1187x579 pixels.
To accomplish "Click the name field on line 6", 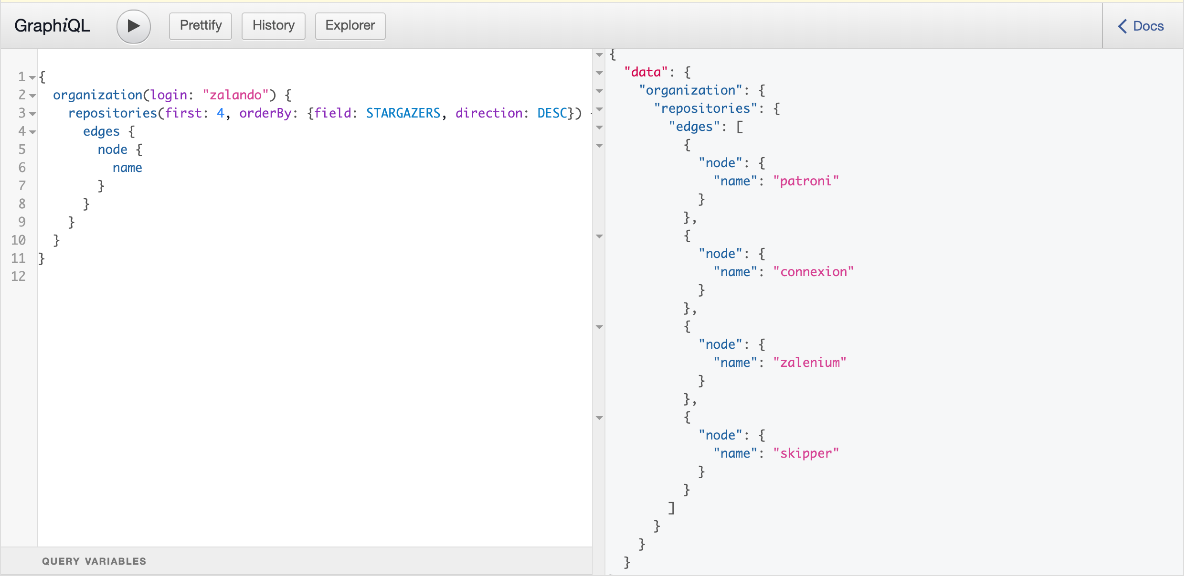I will tap(127, 168).
